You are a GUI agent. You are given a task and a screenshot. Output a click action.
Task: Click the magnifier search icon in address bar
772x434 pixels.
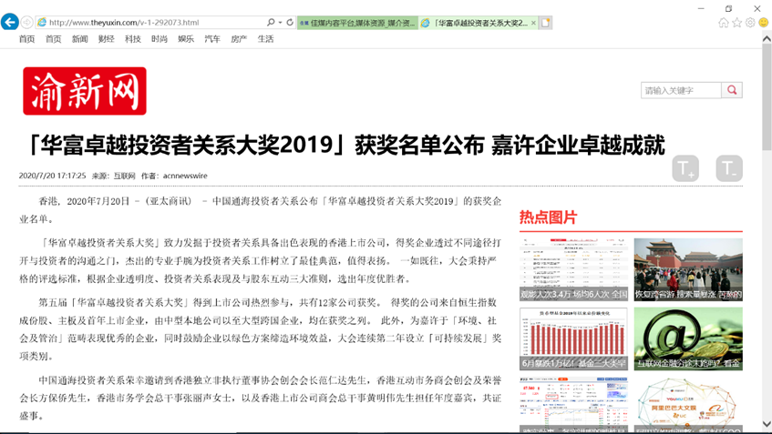(x=271, y=22)
